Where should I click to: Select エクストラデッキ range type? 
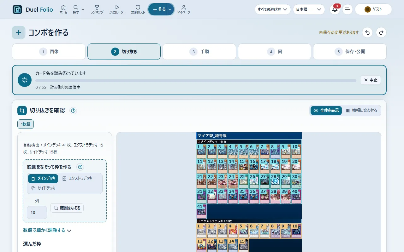77,179
